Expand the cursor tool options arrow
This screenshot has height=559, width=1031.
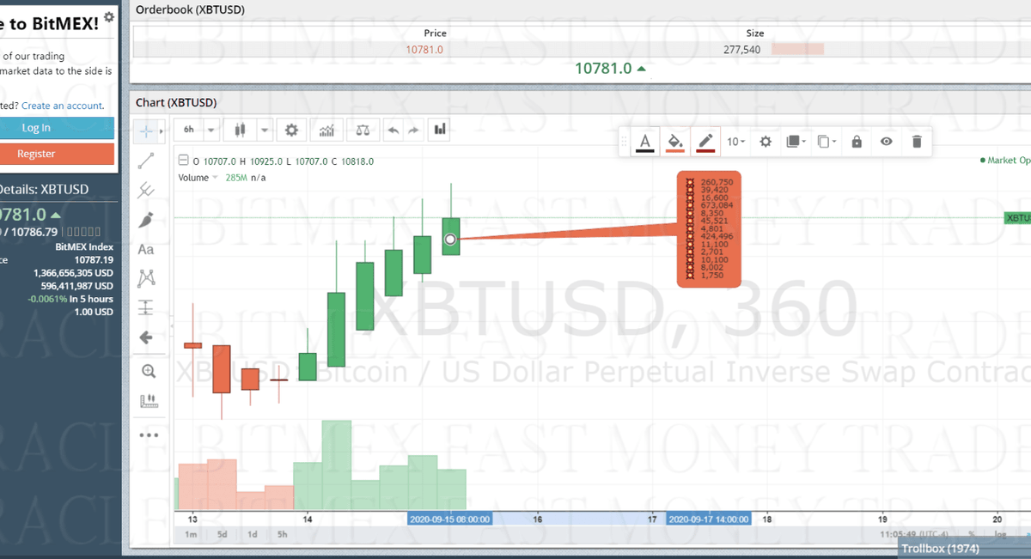click(162, 131)
